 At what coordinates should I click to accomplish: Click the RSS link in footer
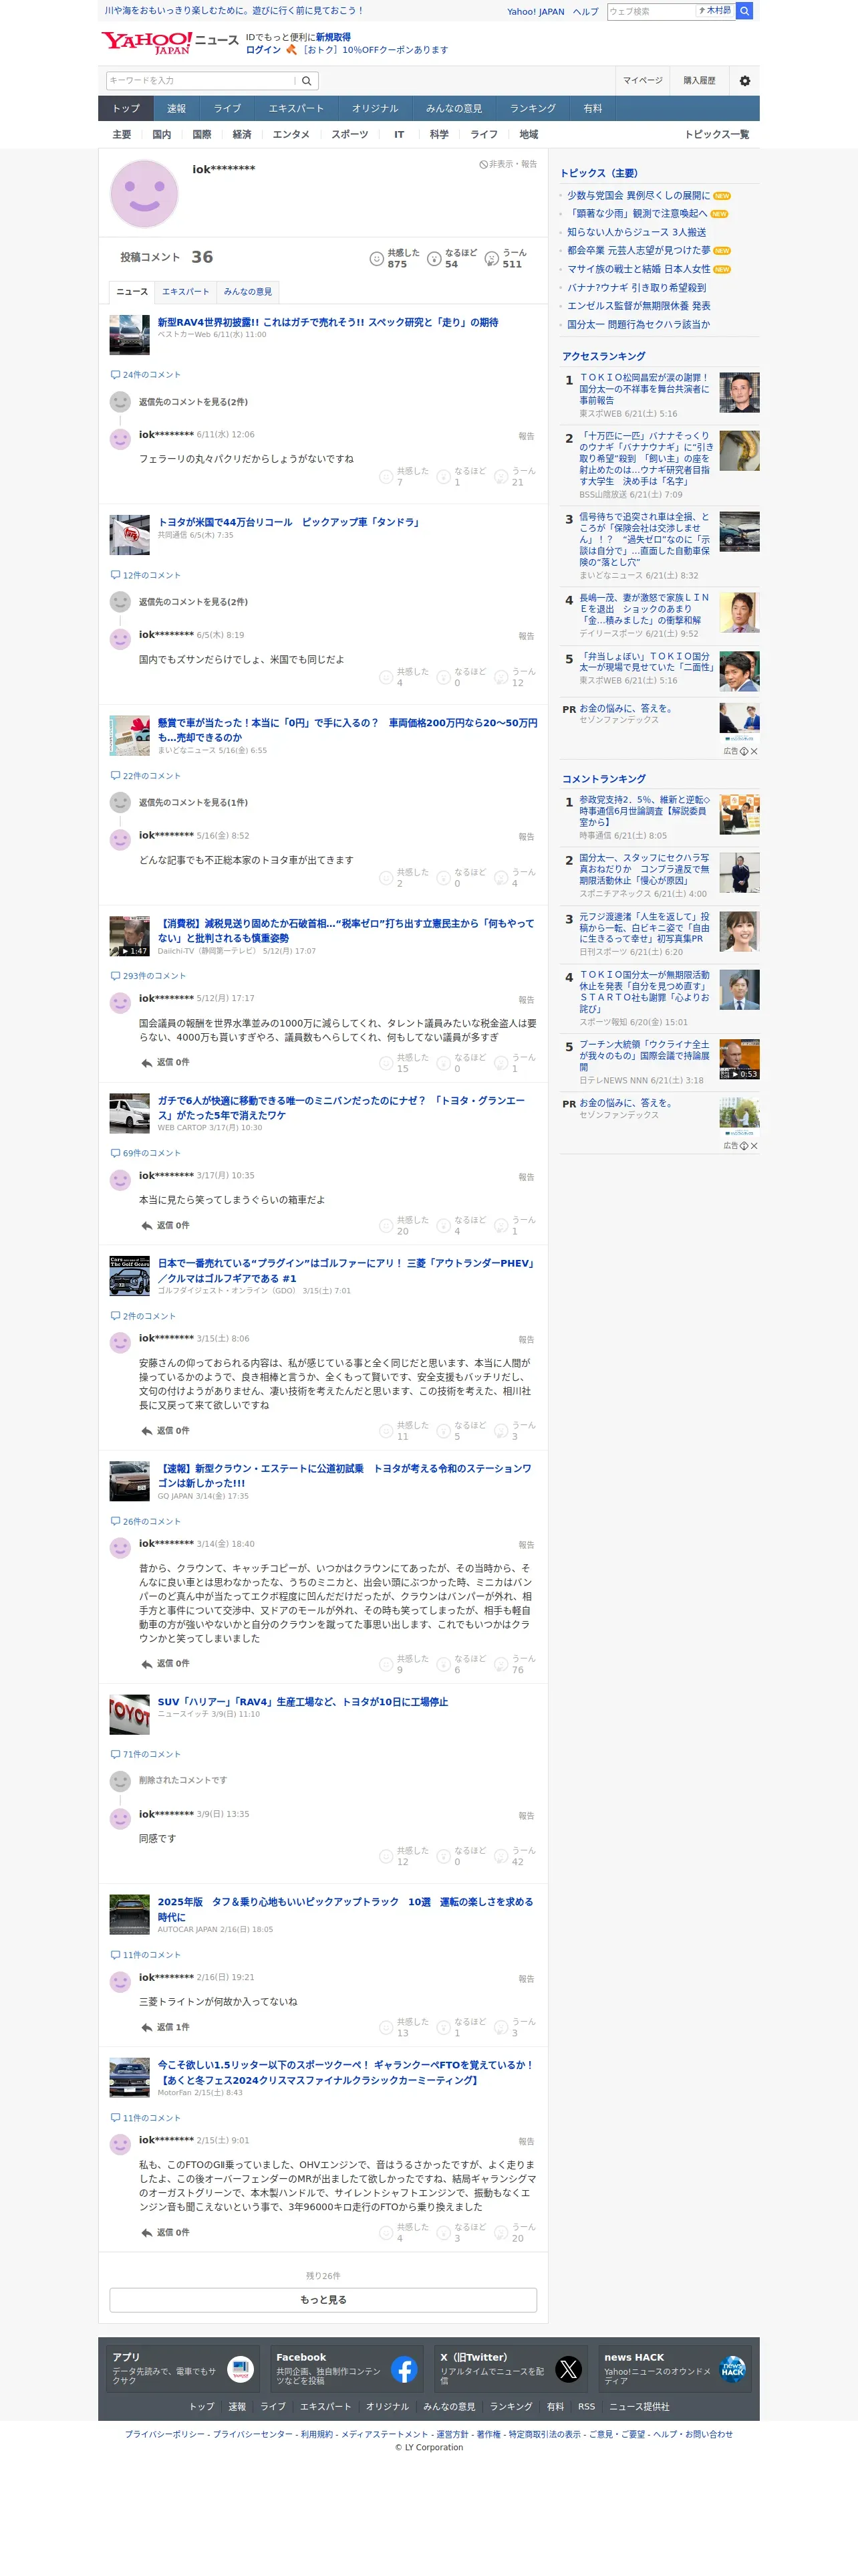coord(586,2407)
